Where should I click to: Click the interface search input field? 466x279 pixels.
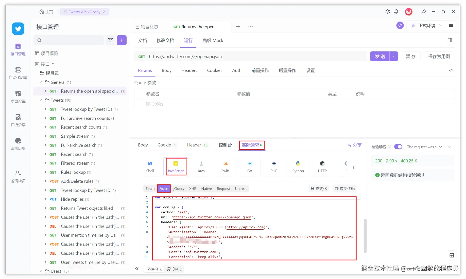[69, 40]
